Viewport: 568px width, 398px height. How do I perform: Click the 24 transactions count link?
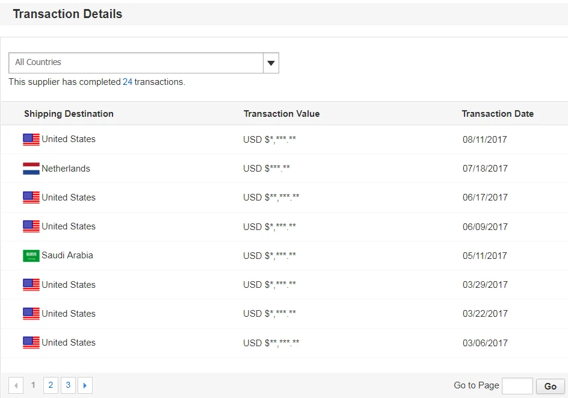(128, 82)
